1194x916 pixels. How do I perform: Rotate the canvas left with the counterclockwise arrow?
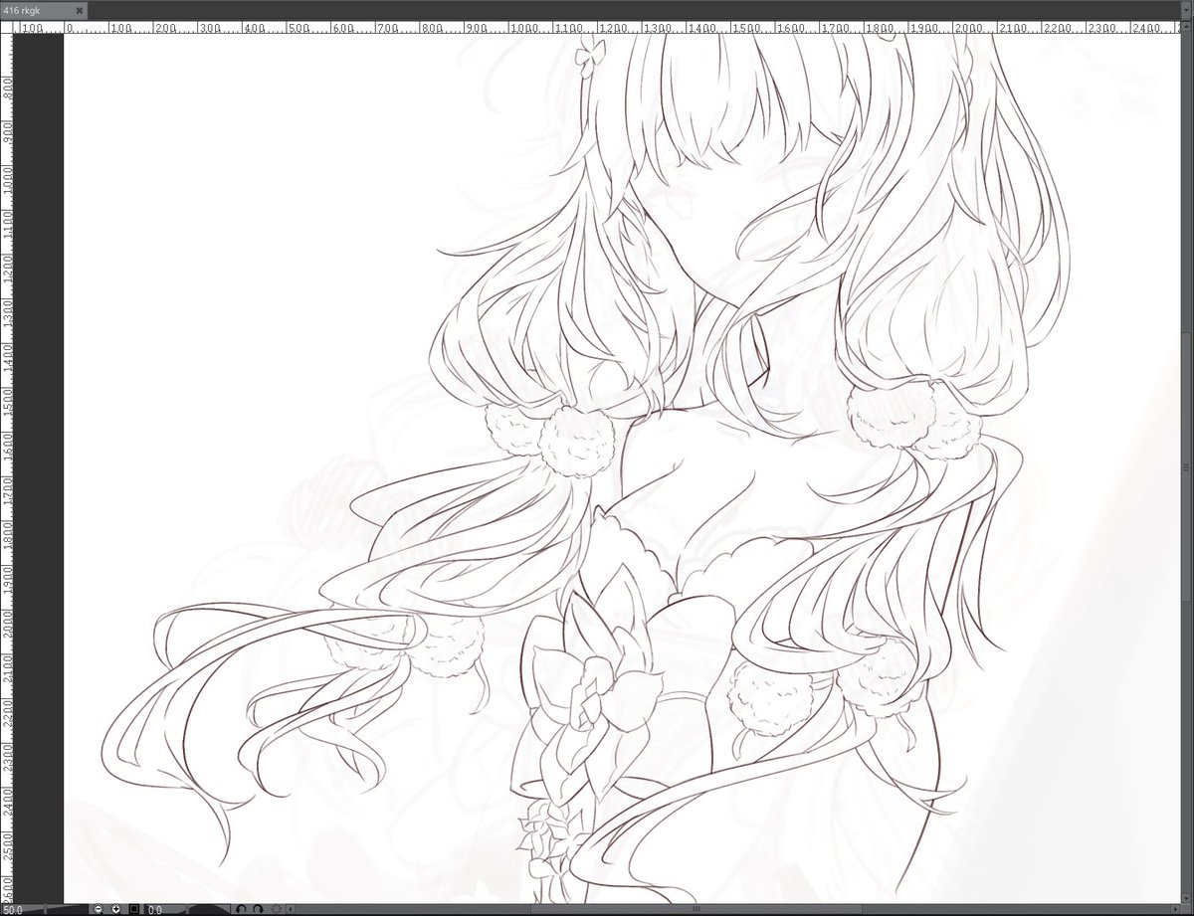tap(241, 909)
